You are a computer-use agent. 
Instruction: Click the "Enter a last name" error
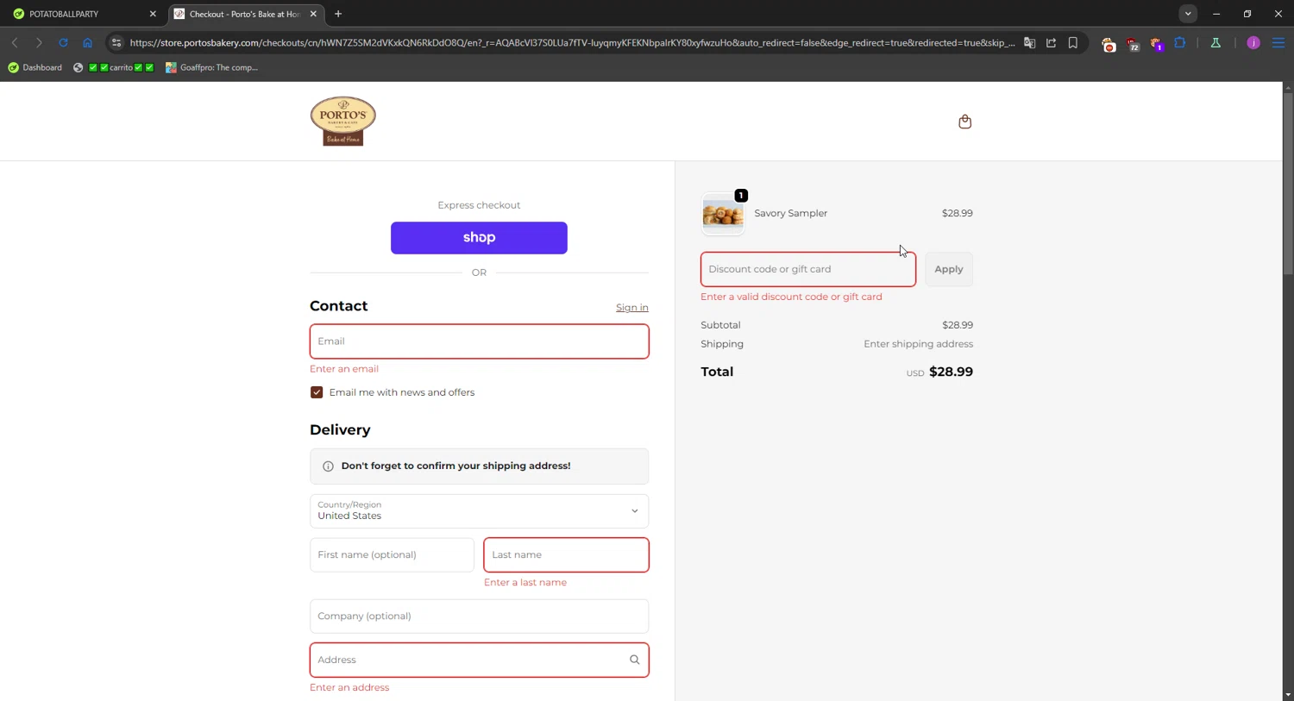[525, 583]
